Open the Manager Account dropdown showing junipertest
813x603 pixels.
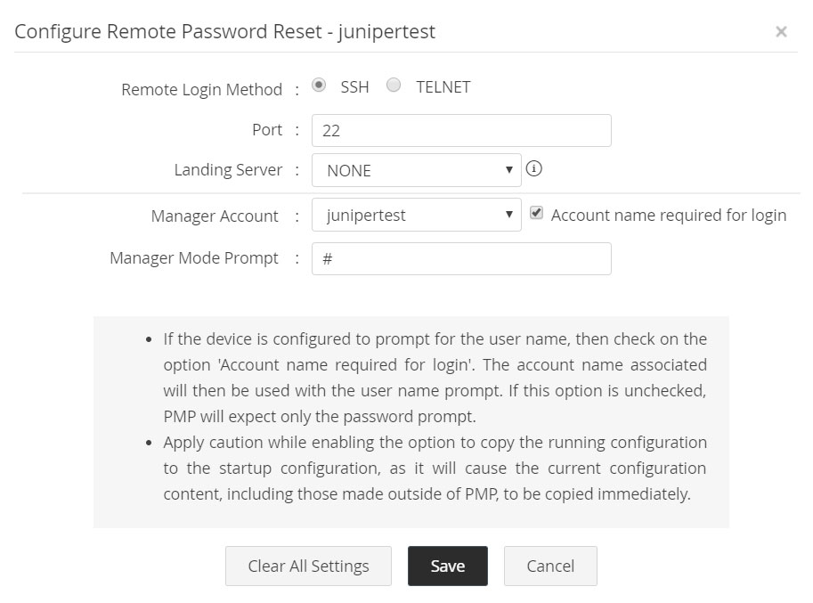(416, 214)
